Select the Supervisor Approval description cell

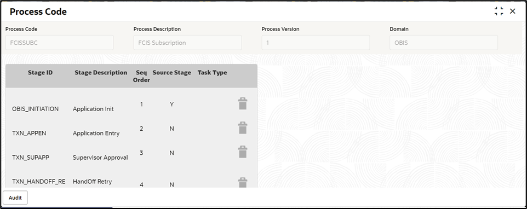point(100,158)
